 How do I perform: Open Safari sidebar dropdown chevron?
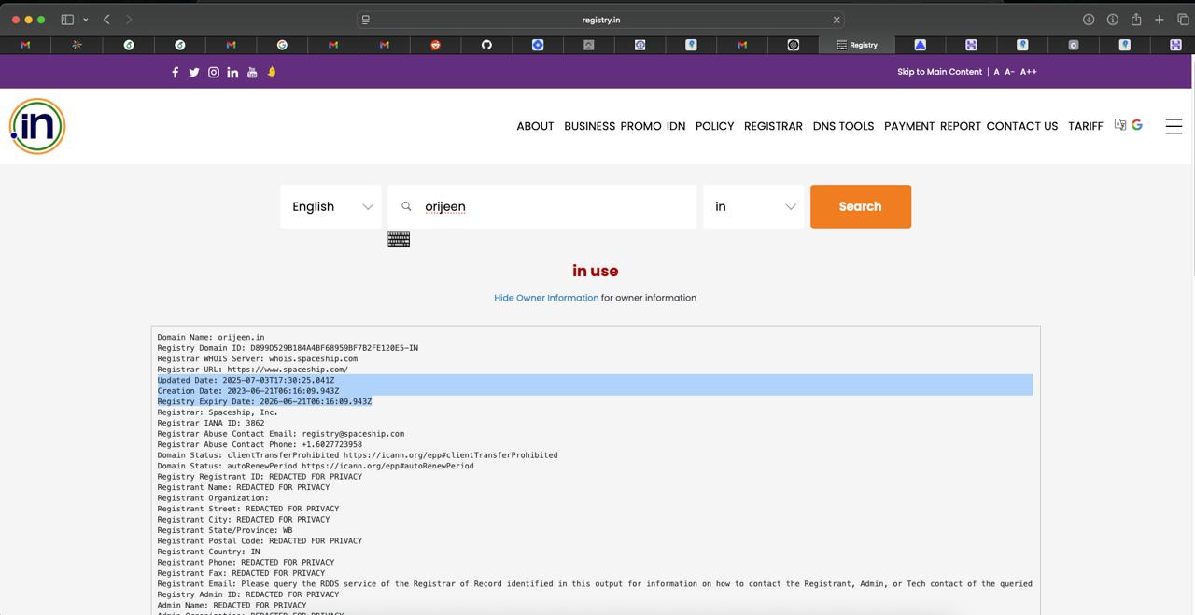(x=85, y=20)
